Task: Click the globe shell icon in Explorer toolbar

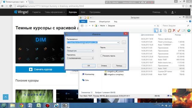Action: tap(189, 31)
